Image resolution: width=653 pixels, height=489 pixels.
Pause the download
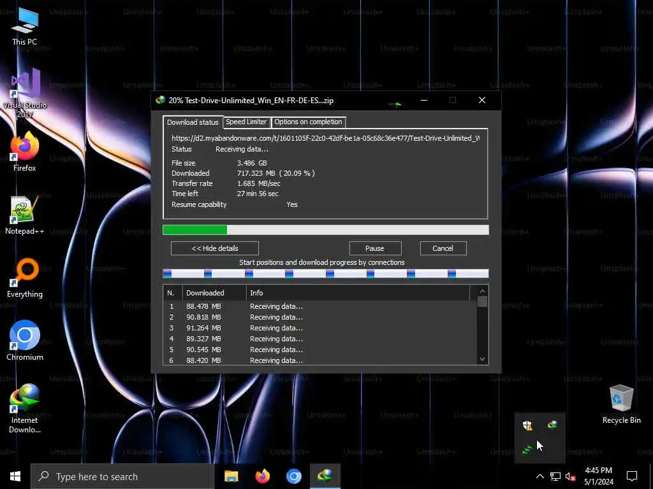point(375,248)
